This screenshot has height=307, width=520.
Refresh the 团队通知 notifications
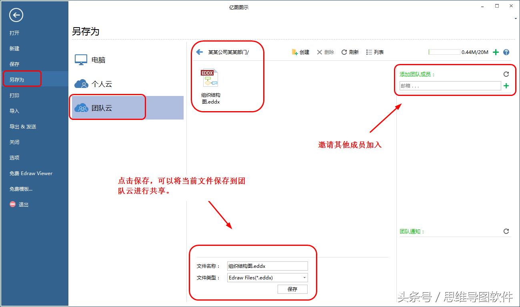click(x=506, y=231)
